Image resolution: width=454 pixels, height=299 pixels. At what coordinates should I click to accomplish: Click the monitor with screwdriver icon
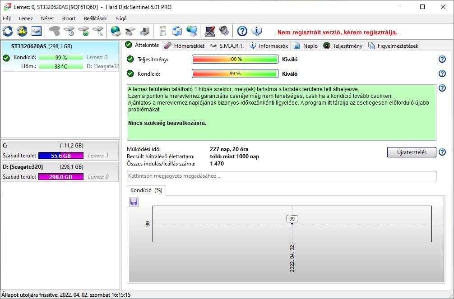click(x=210, y=31)
